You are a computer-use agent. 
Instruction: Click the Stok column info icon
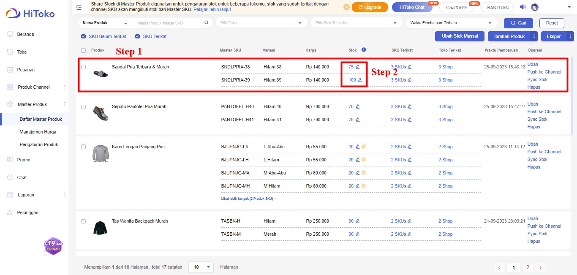pyautogui.click(x=364, y=50)
